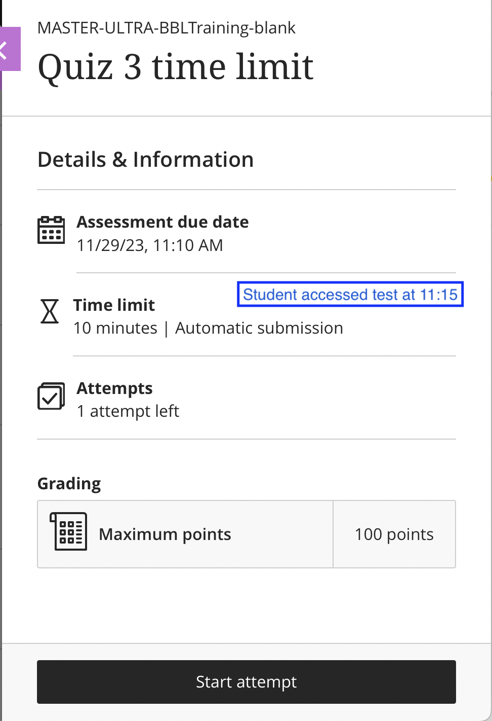
Task: Click the 100 points value cell
Action: (x=394, y=534)
